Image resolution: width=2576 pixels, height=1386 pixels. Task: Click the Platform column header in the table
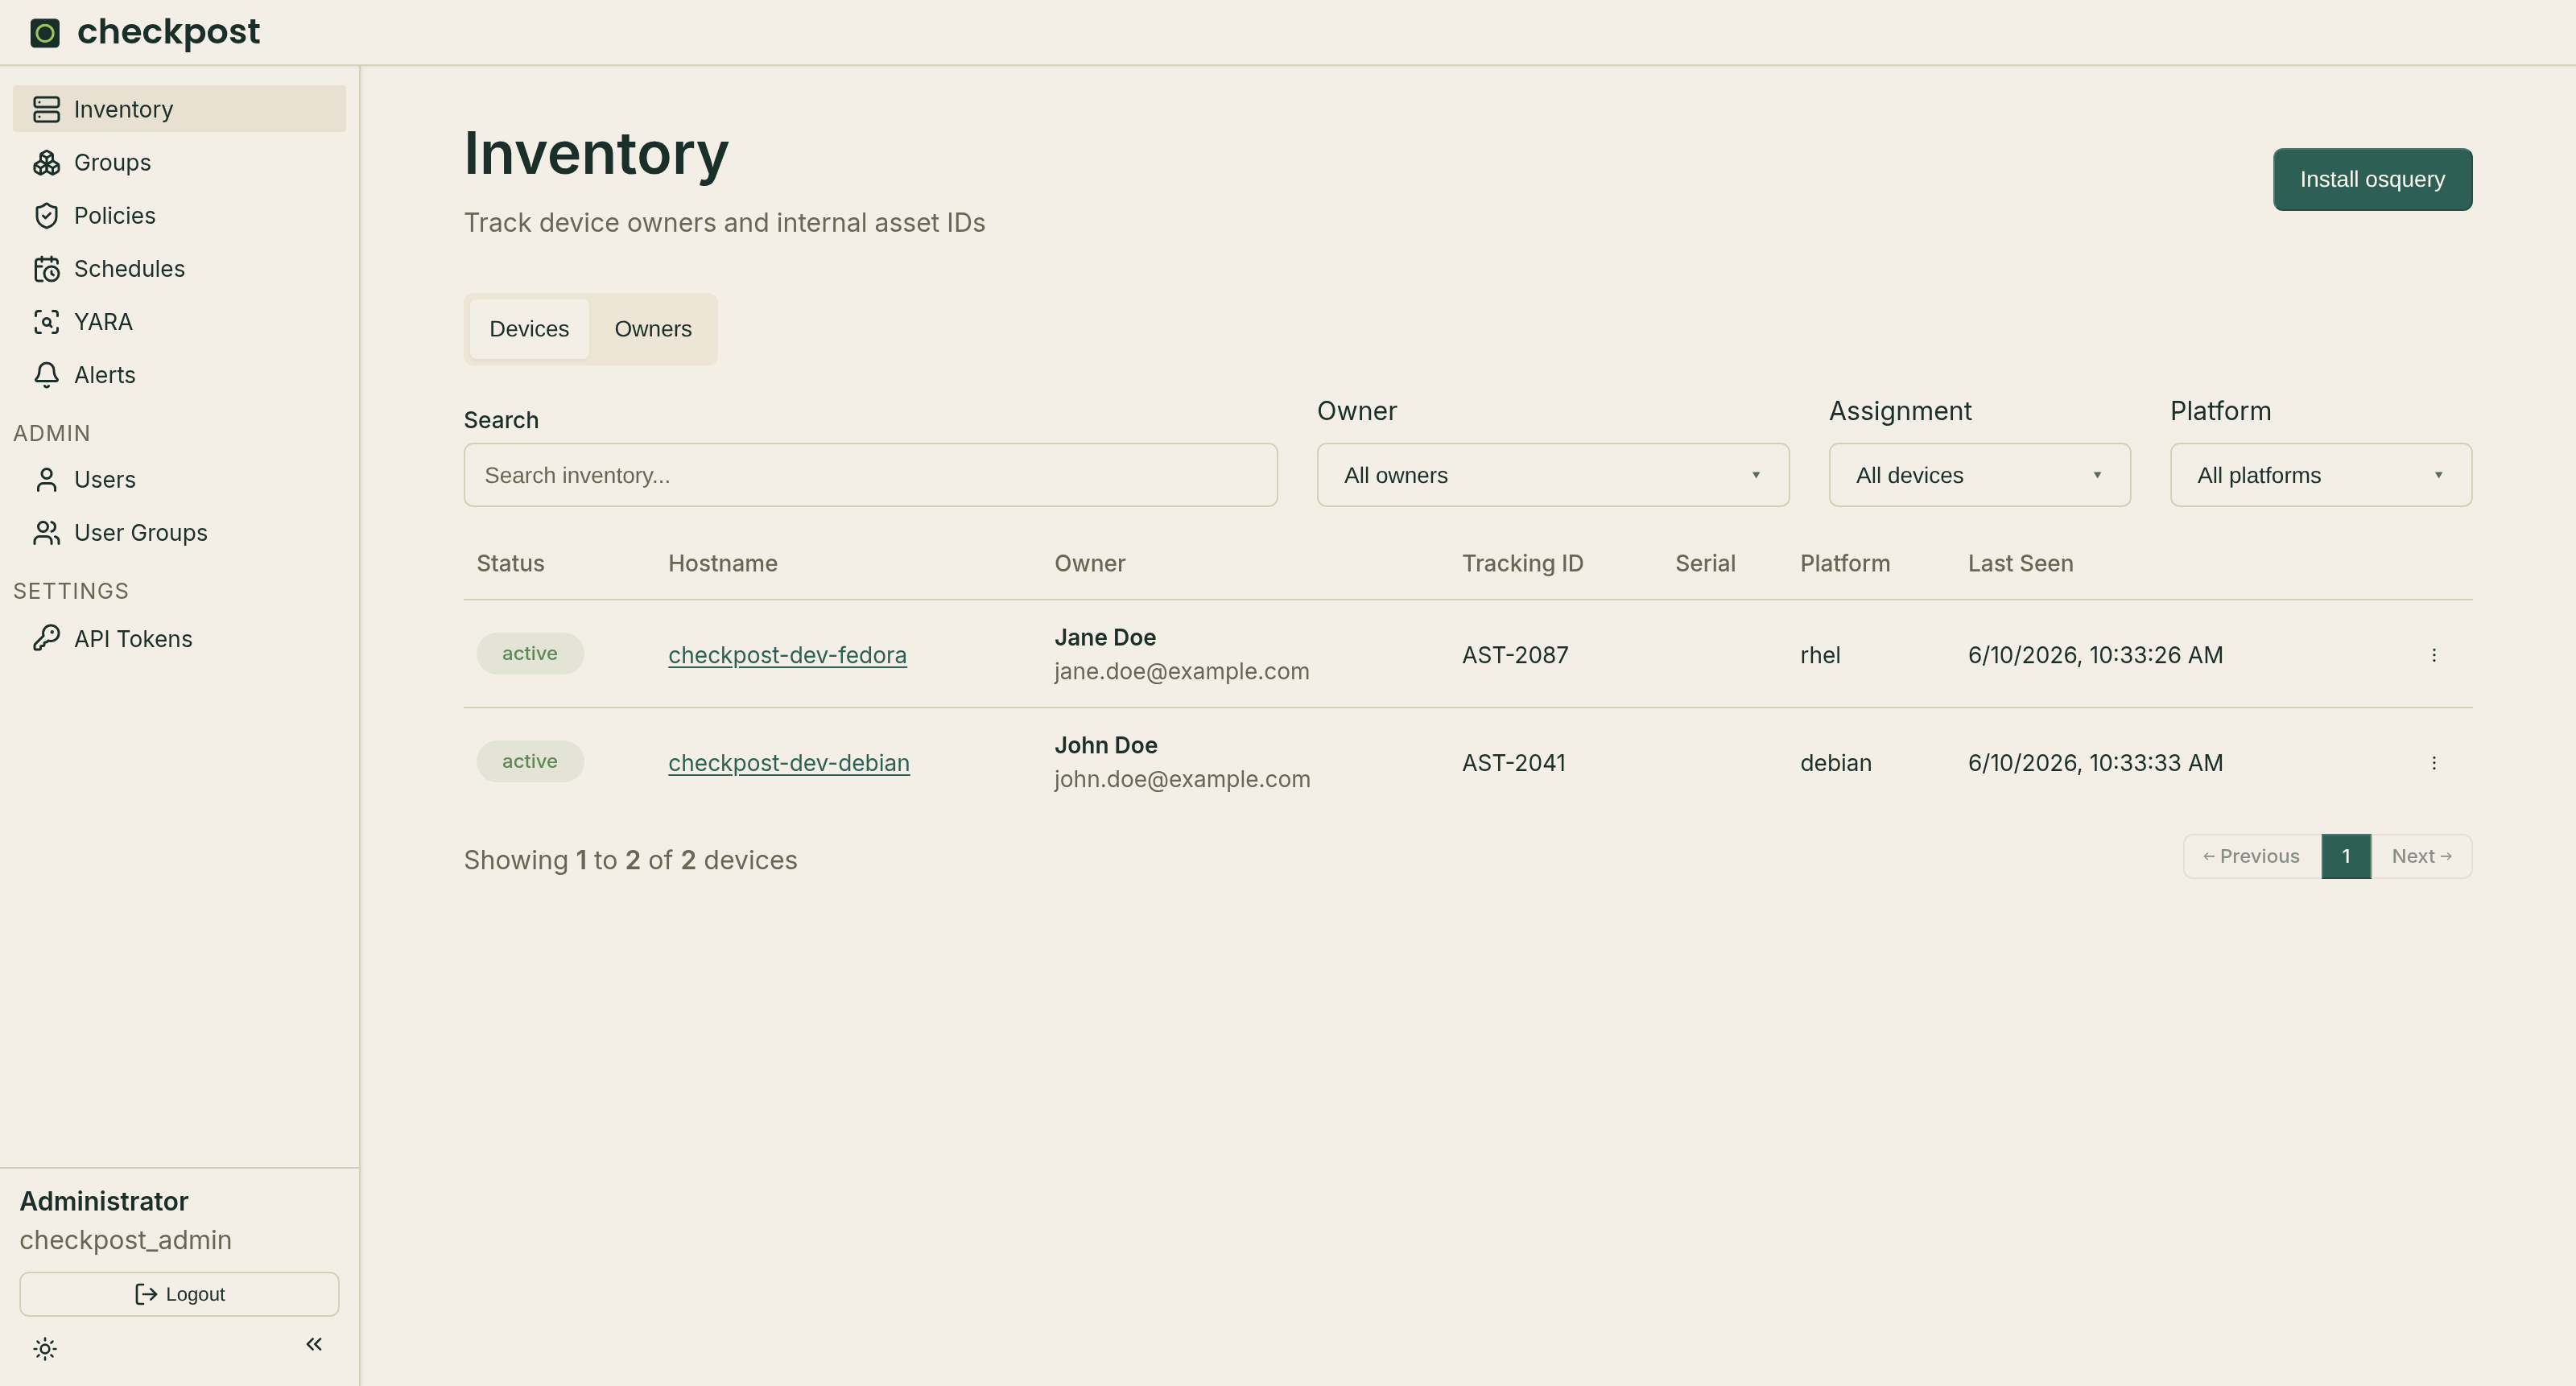1845,563
